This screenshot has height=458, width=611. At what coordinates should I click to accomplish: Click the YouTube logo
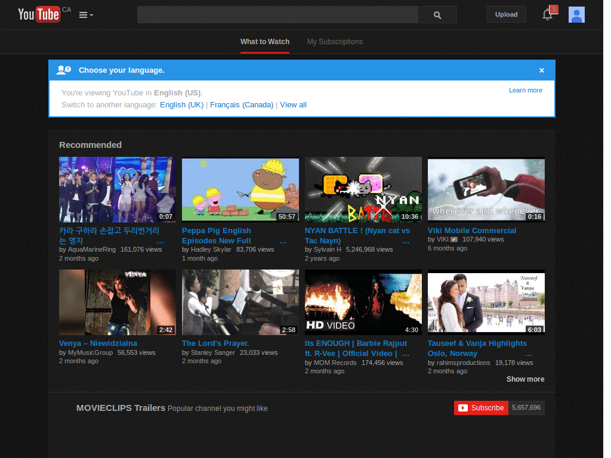[x=39, y=14]
